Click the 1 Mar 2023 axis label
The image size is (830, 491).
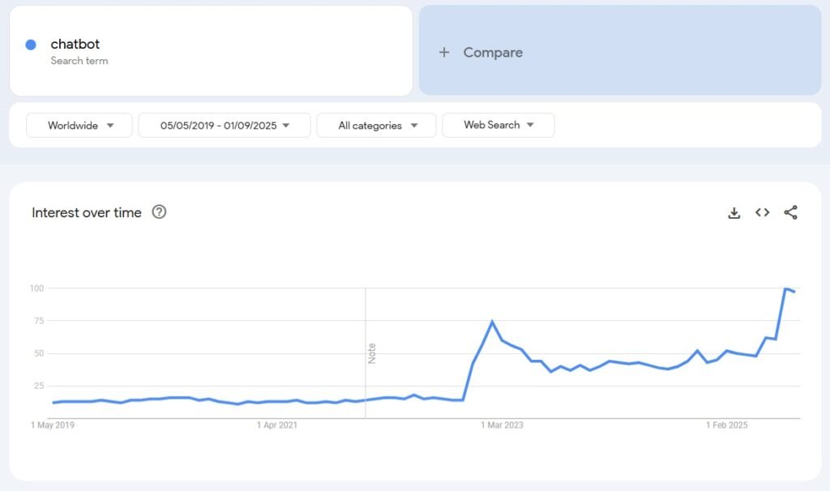click(x=502, y=425)
